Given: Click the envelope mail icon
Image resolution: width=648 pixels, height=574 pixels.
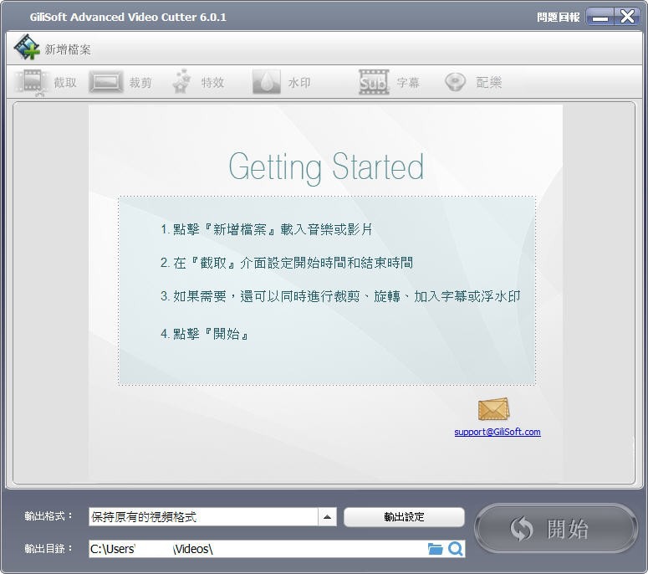Looking at the screenshot, I should (493, 408).
